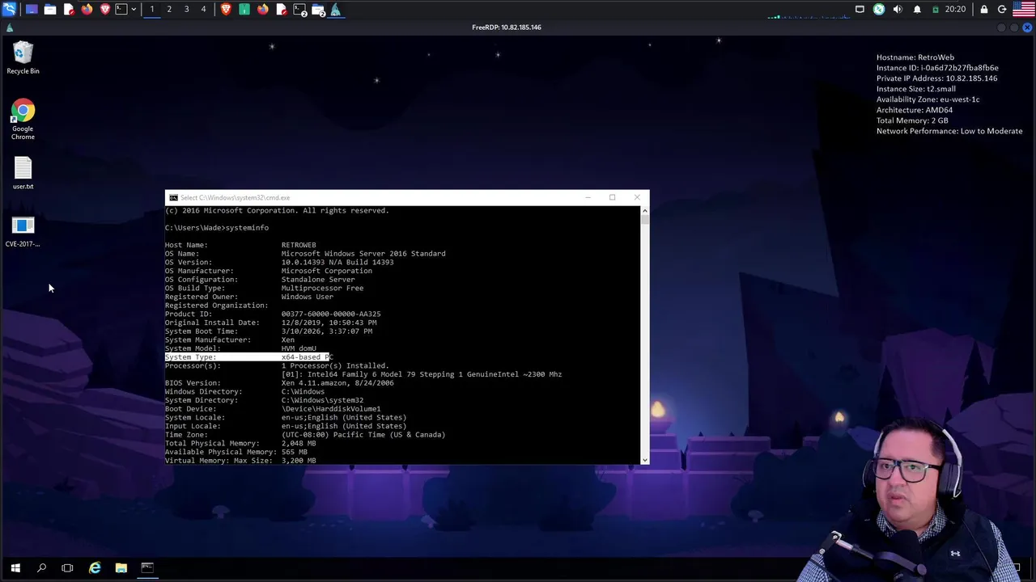Click 'Instance Size: t2.small' info text
The height and width of the screenshot is (582, 1036).
tap(916, 89)
